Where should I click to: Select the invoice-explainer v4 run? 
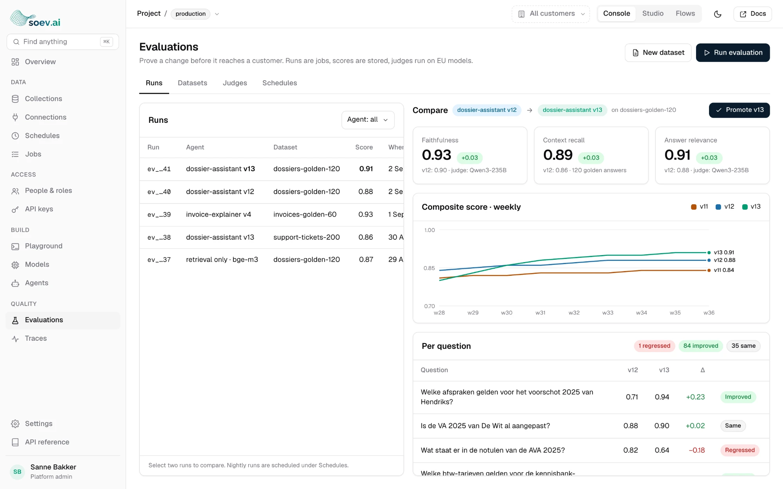tap(271, 215)
